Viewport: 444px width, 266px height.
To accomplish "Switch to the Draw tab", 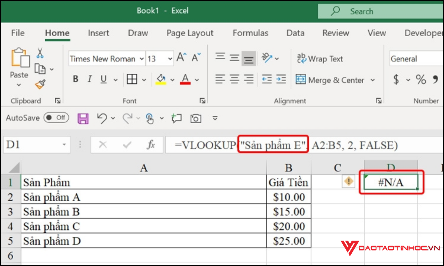I will pos(138,33).
